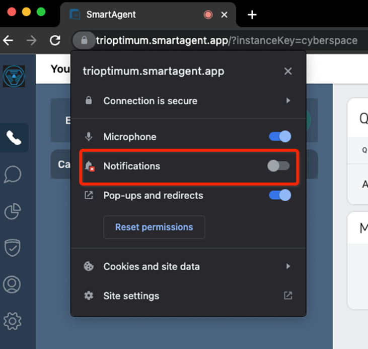This screenshot has width=368, height=349.
Task: Turn off the Microphone permission toggle
Action: (x=279, y=137)
